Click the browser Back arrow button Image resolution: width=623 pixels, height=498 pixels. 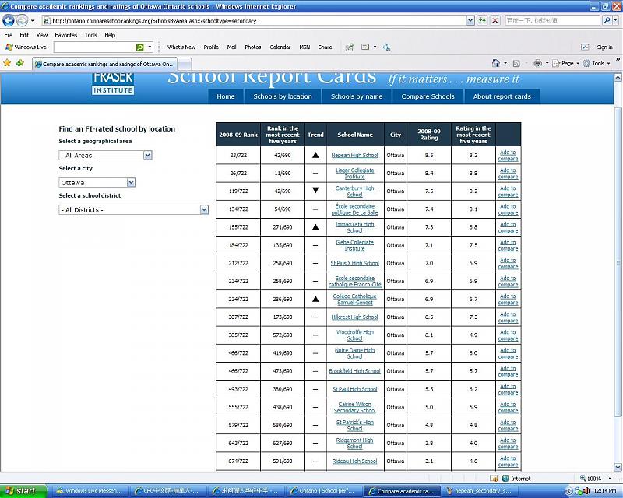coord(9,21)
